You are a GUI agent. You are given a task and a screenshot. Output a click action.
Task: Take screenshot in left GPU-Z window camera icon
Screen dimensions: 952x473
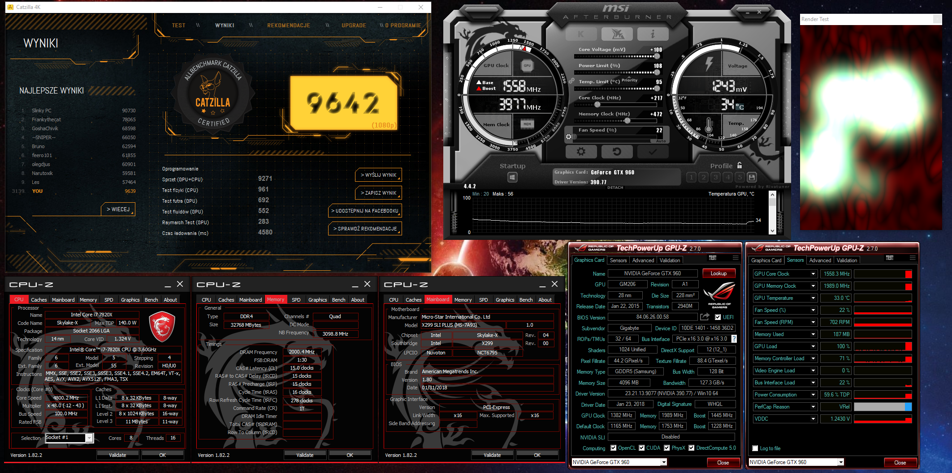(713, 258)
